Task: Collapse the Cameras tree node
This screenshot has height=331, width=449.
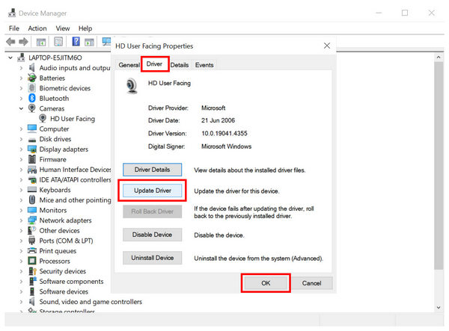Action: point(21,108)
